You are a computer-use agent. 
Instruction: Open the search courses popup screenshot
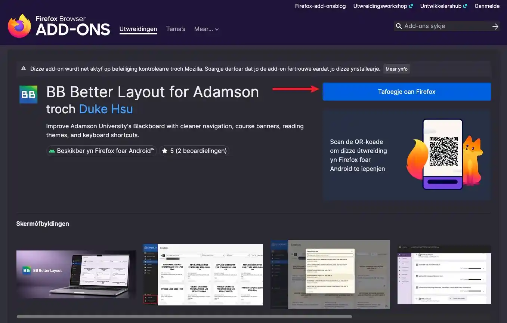pyautogui.click(x=330, y=274)
